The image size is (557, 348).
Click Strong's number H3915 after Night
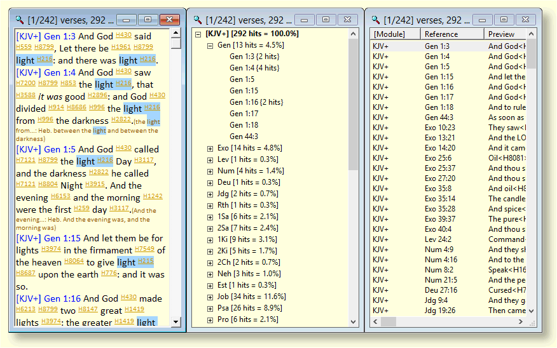pos(95,184)
